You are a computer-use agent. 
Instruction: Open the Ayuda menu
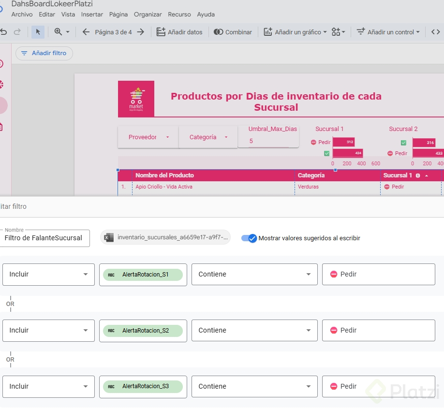click(x=206, y=15)
